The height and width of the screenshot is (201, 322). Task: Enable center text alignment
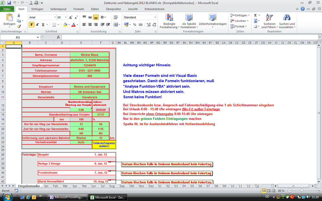click(90, 25)
